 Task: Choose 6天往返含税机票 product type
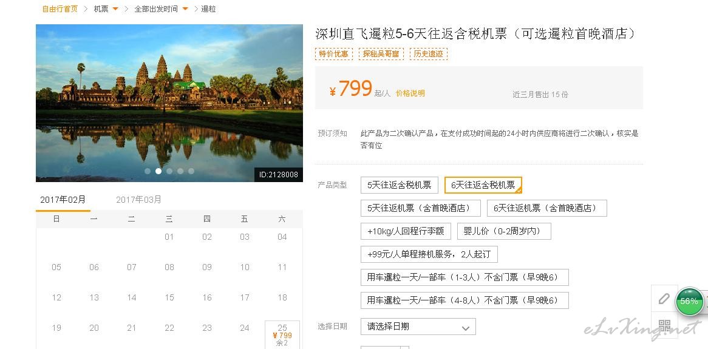483,185
